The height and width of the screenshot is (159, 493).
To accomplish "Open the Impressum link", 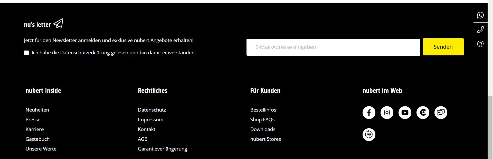I will click(150, 120).
